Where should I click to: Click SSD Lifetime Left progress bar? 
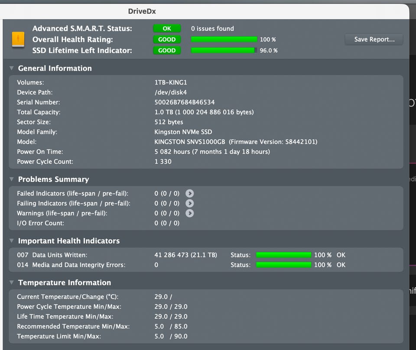pyautogui.click(x=224, y=50)
